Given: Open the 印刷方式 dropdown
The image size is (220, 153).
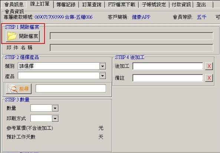Looking at the screenshot, I should [55, 118].
